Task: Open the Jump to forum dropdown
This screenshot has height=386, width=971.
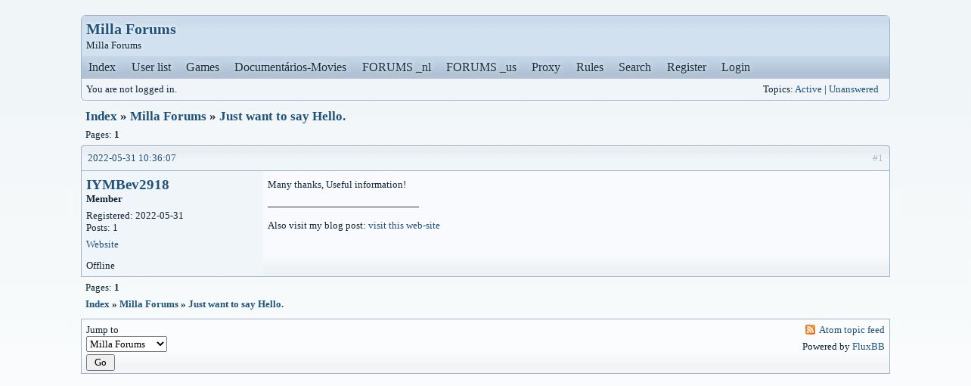Action: (x=126, y=344)
